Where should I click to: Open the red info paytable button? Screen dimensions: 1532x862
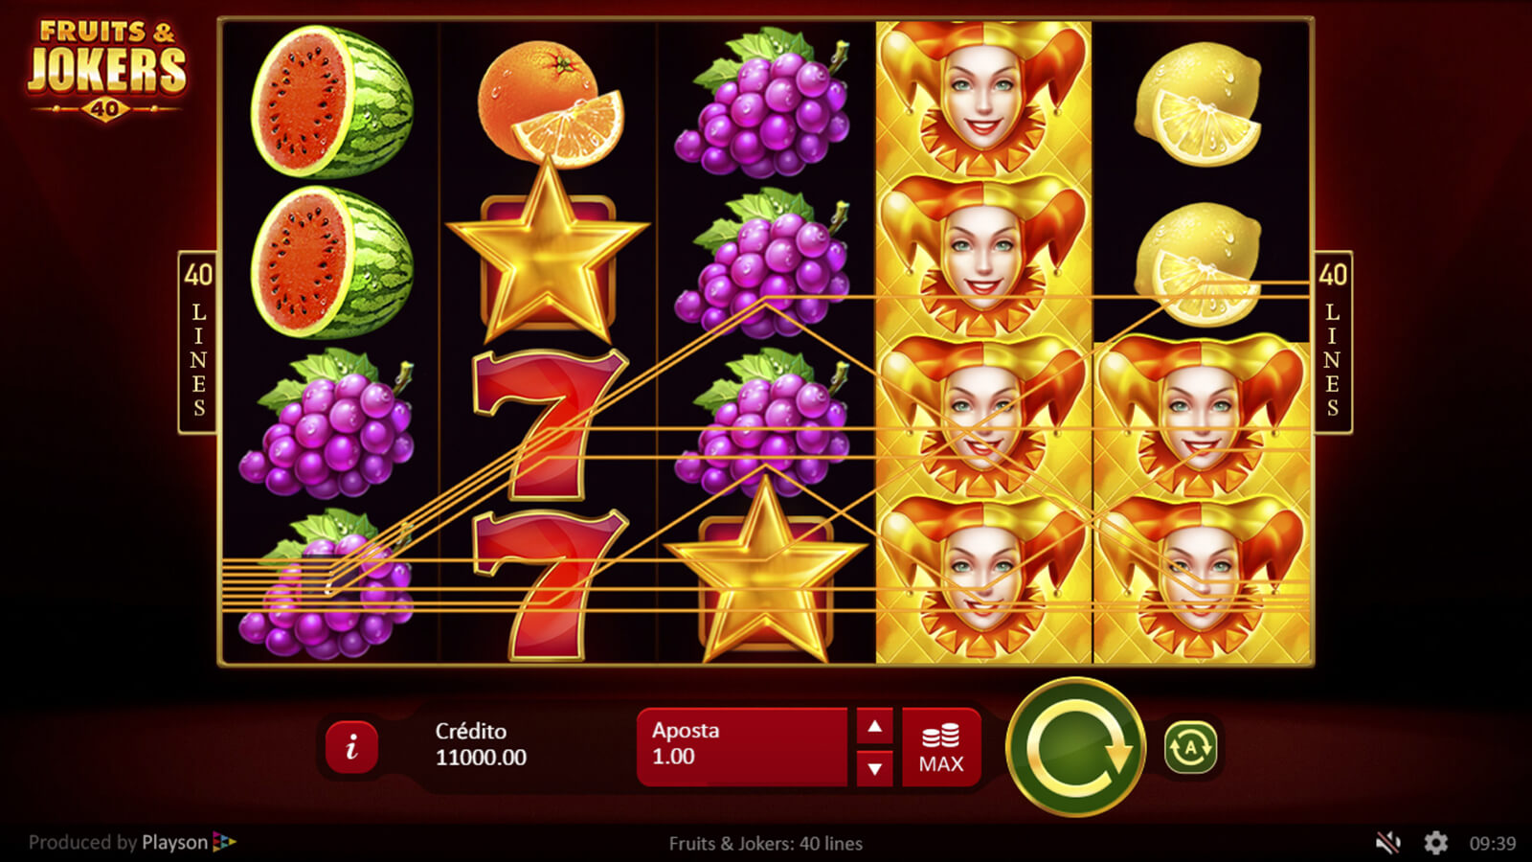click(x=351, y=747)
